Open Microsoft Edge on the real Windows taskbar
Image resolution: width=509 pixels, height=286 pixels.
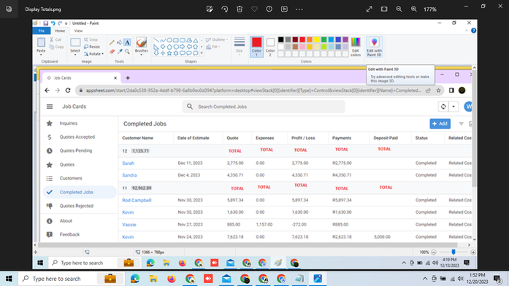click(x=135, y=279)
